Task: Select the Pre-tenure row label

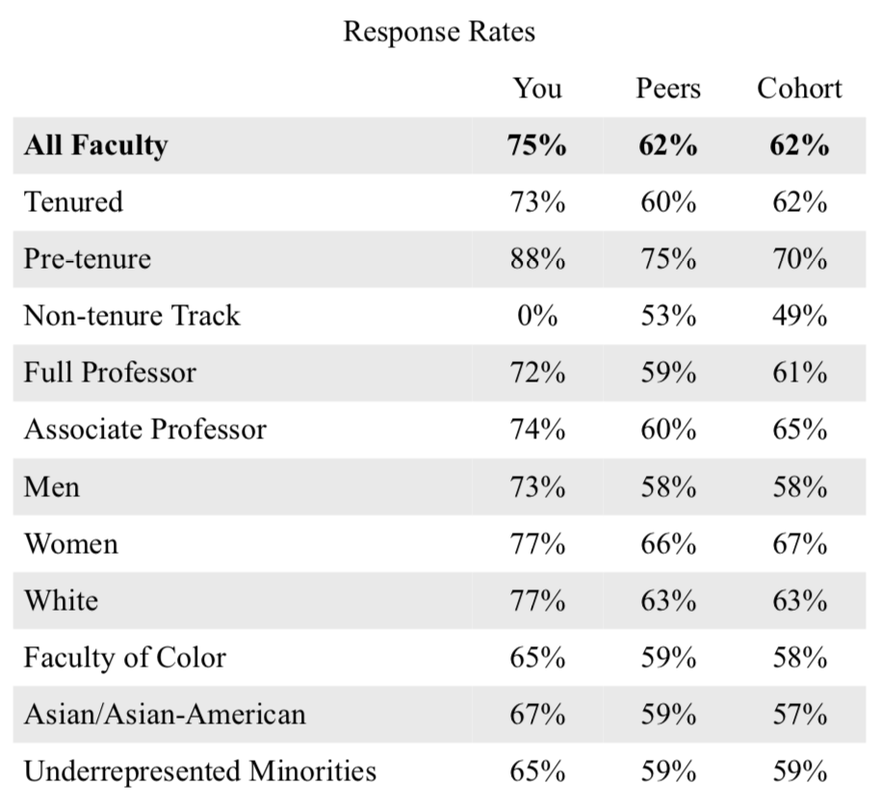Action: click(88, 259)
